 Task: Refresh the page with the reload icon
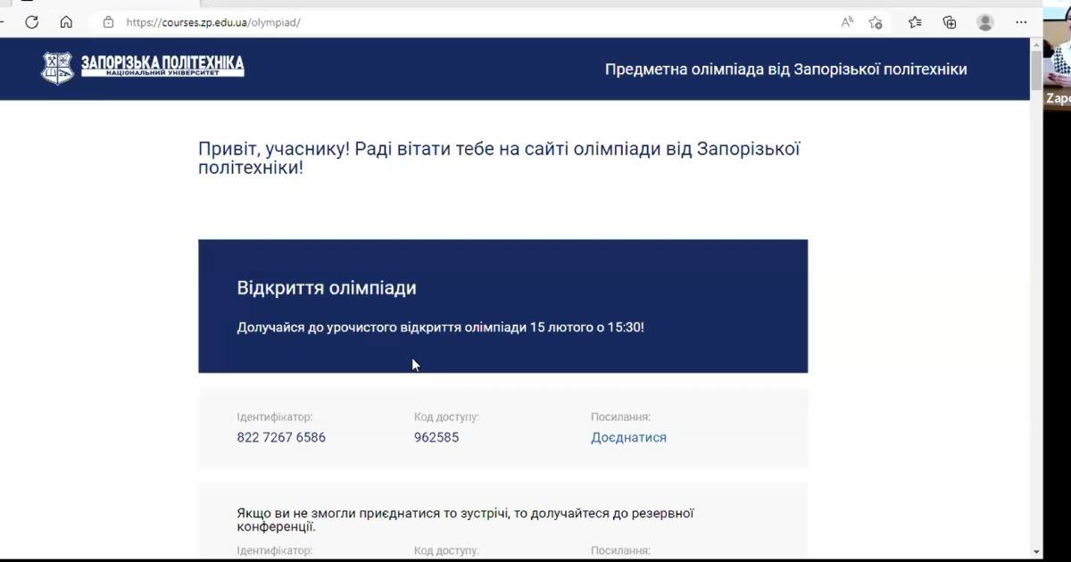click(32, 22)
